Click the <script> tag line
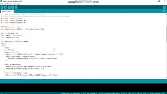 pyautogui.click(x=6, y=48)
